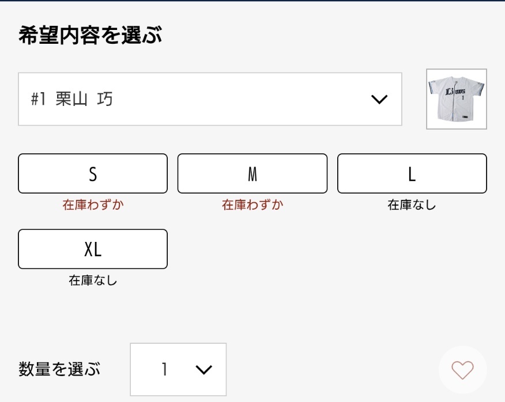Select size L
The image size is (505, 402).
tap(412, 173)
